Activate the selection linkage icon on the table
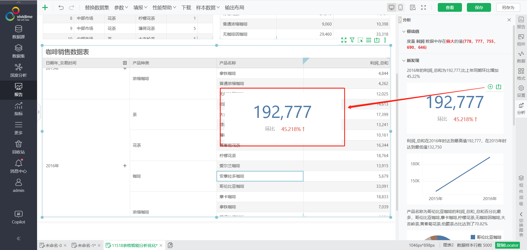This screenshot has width=527, height=250. pos(360,40)
